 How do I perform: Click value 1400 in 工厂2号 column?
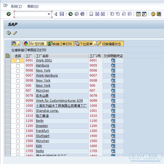click(x=93, y=136)
